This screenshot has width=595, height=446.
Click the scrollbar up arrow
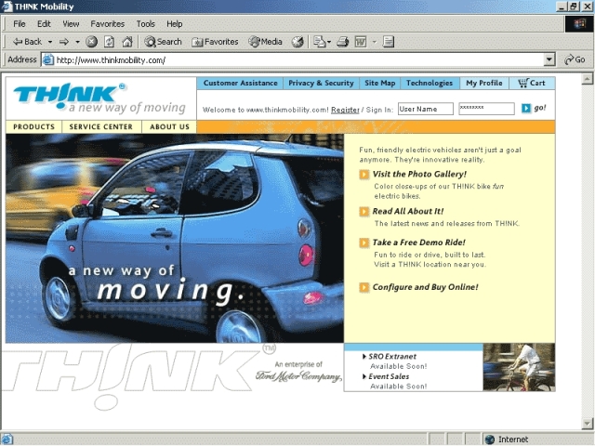587,79
